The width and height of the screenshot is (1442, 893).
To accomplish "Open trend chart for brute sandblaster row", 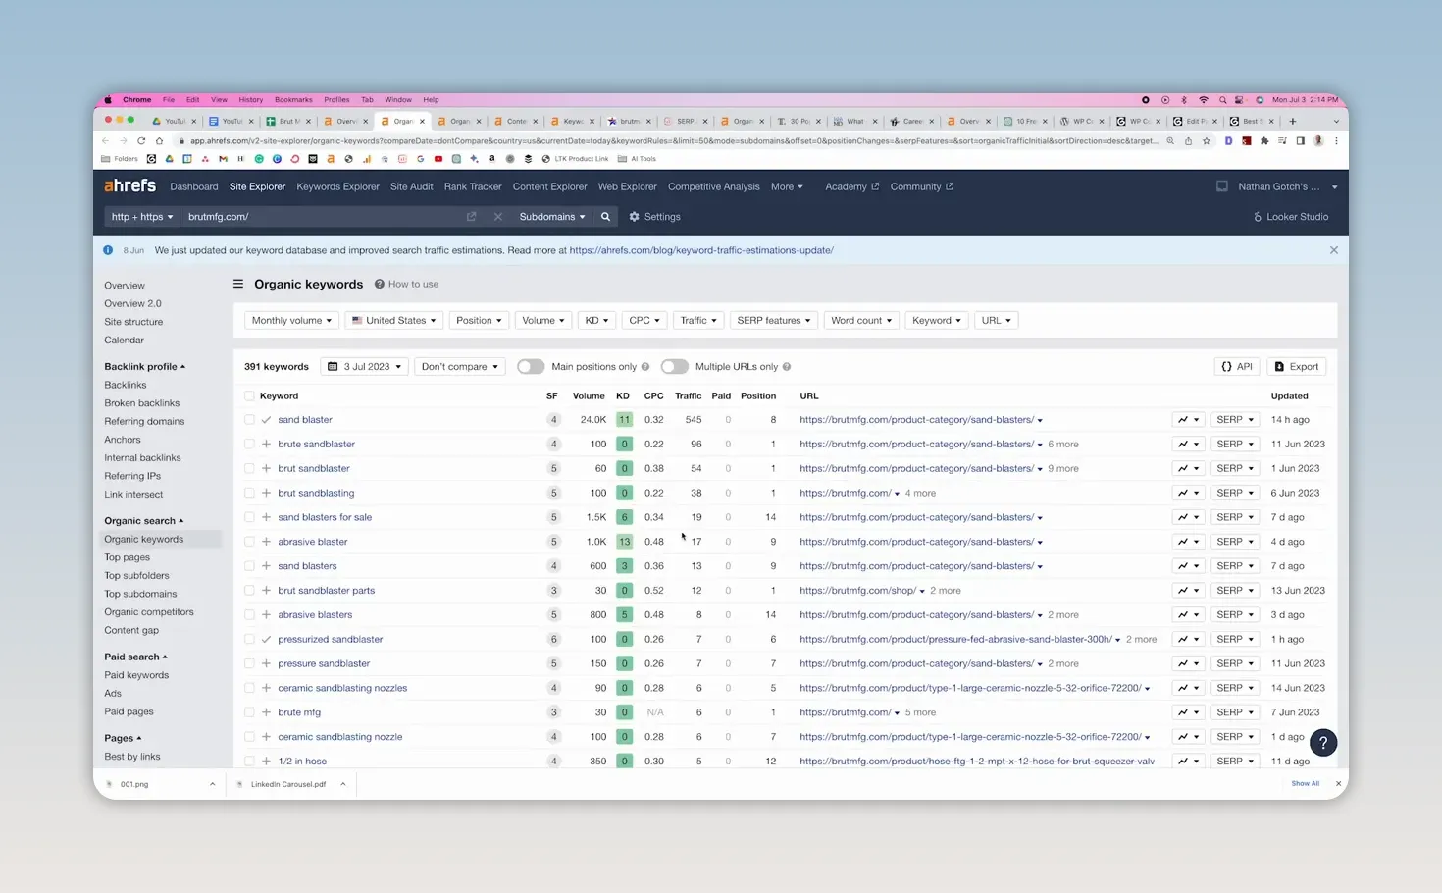I will 1188,445.
